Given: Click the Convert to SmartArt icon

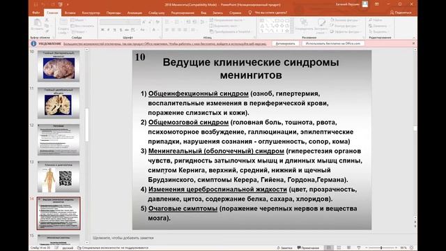Looking at the screenshot, I should (x=211, y=31).
